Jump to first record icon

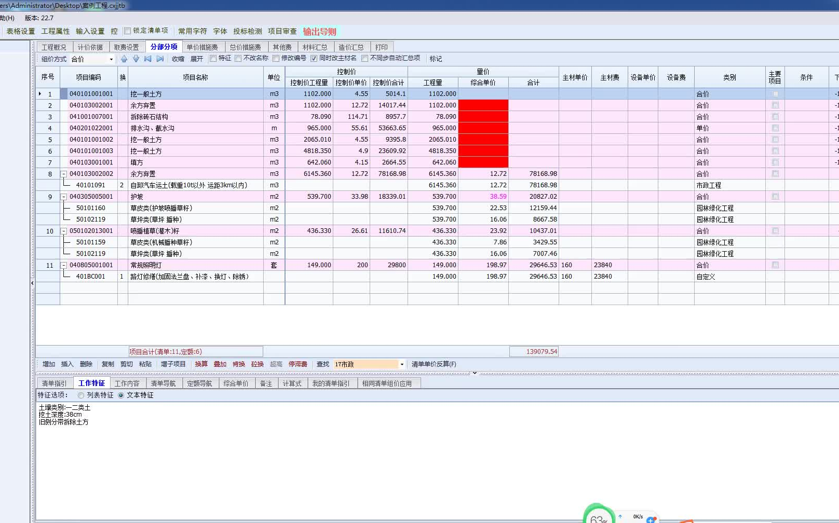click(148, 59)
